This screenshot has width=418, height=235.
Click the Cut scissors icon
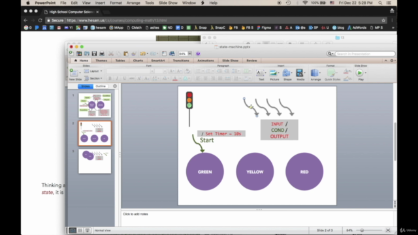110,54
